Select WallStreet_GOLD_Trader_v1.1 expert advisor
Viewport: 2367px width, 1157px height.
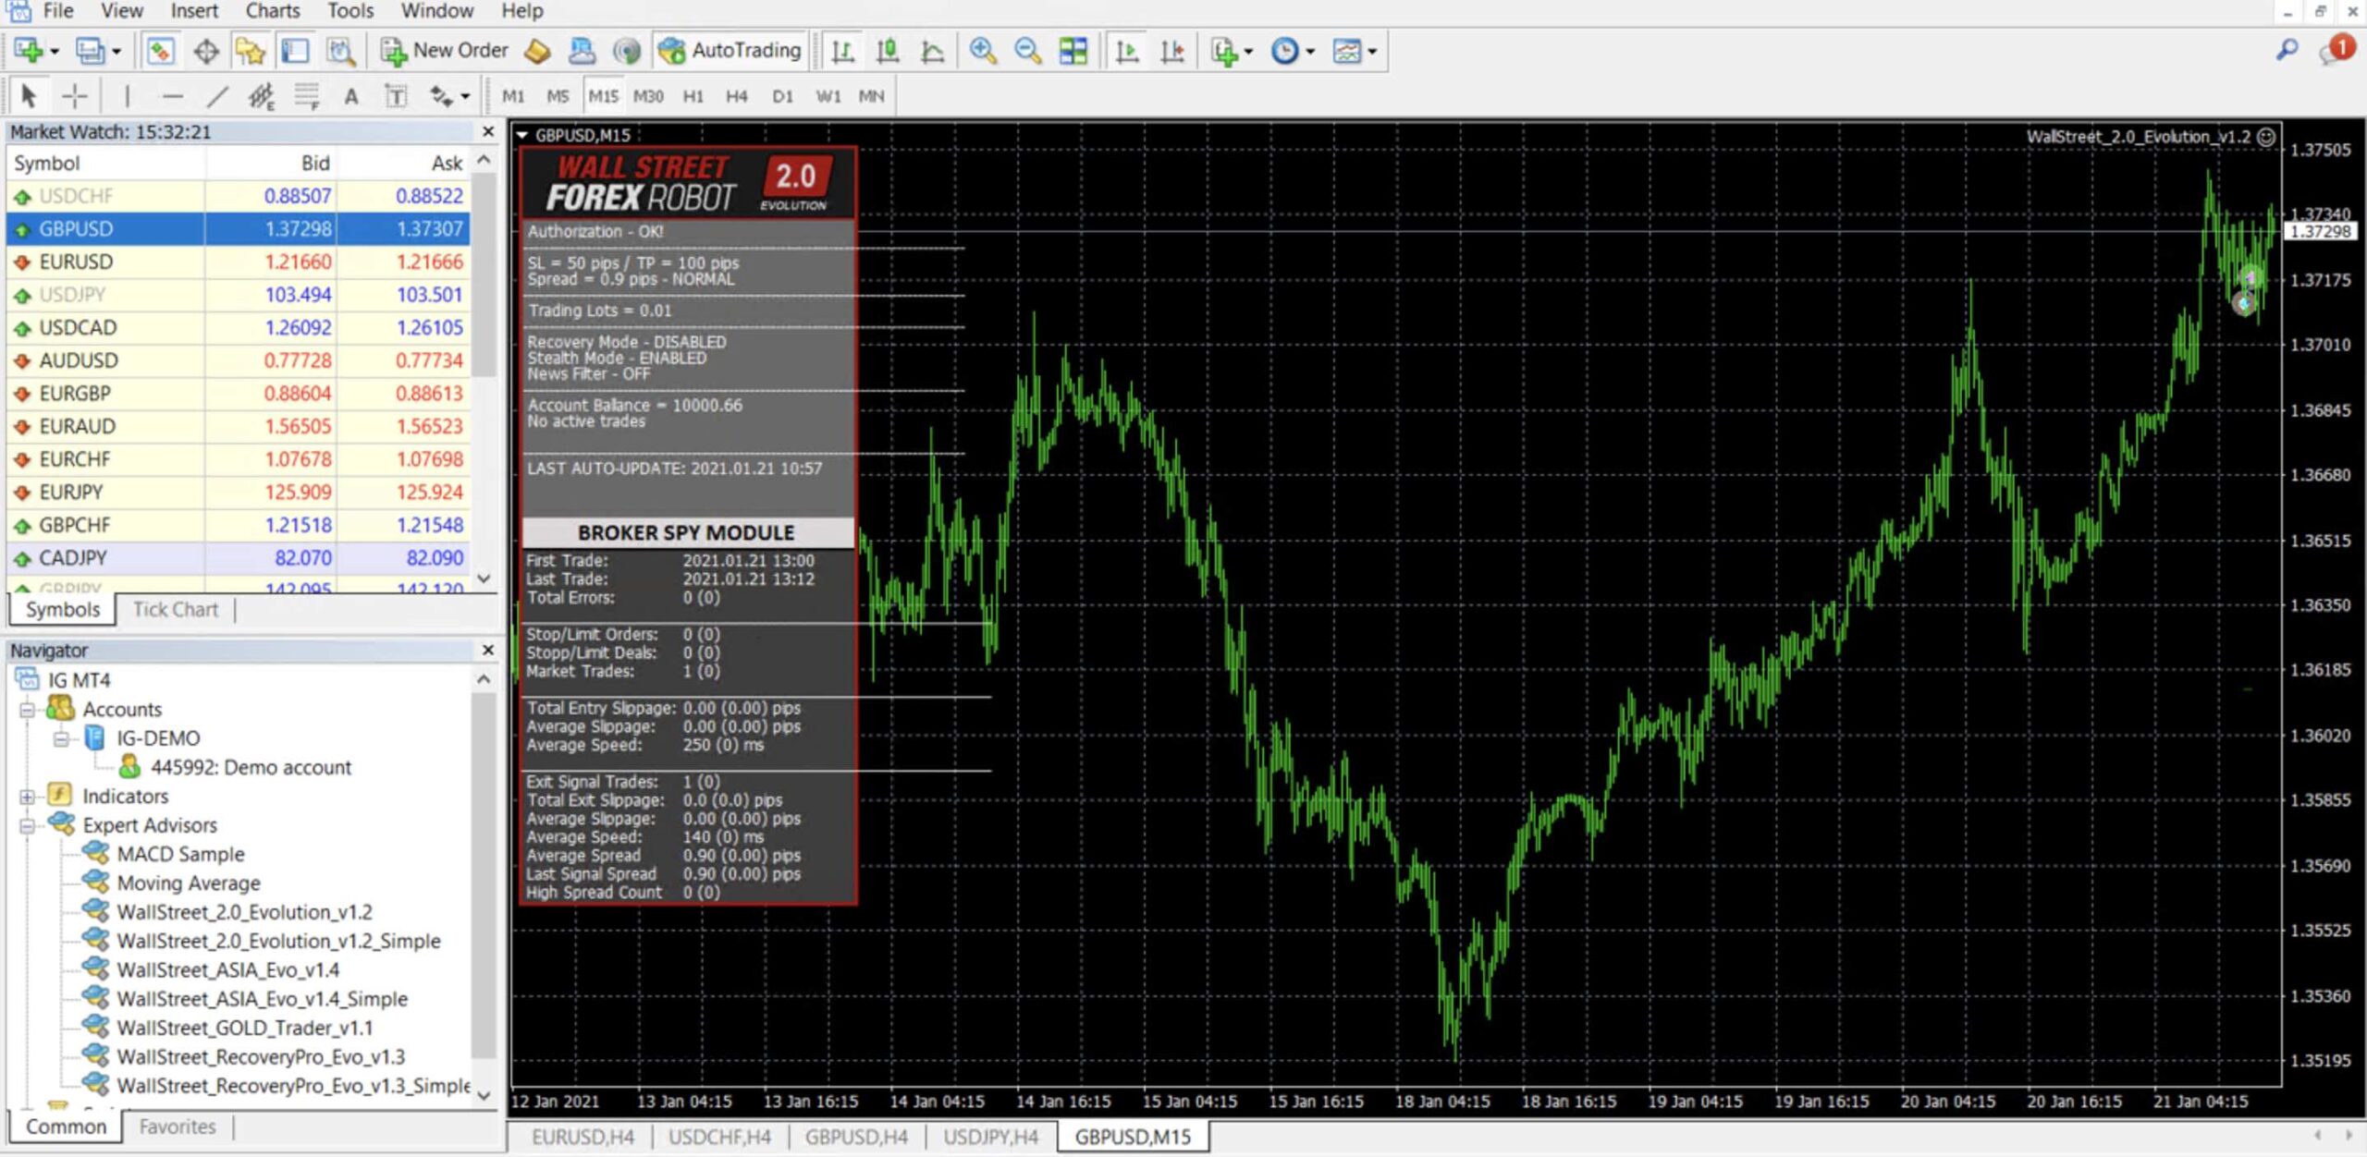click(244, 1028)
